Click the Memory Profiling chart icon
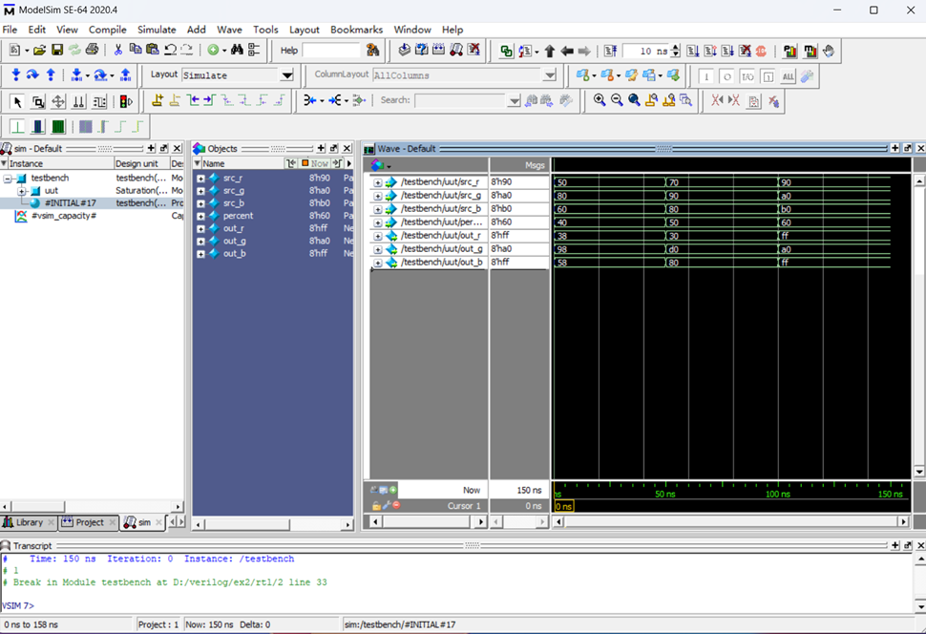926x634 pixels. (810, 52)
